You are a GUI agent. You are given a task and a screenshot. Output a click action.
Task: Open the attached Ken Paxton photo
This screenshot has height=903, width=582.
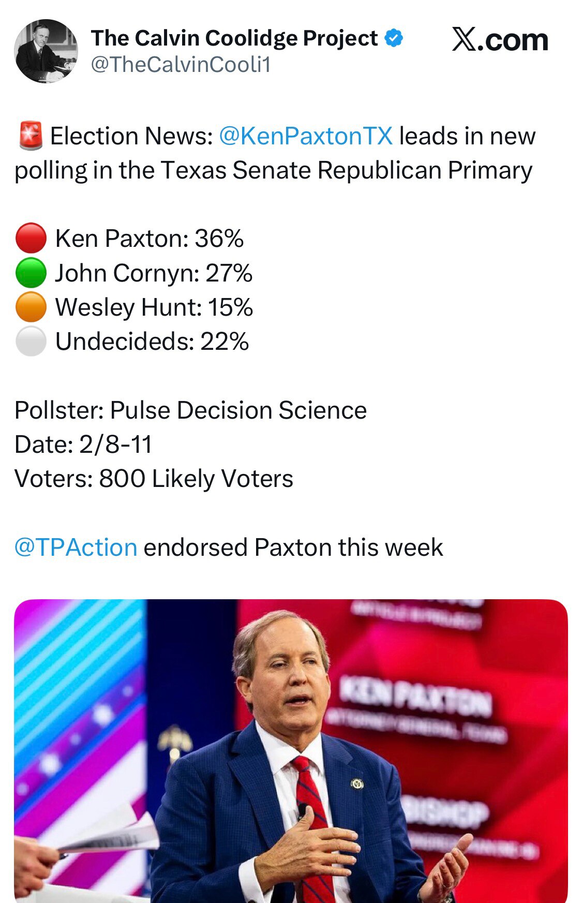click(x=291, y=750)
